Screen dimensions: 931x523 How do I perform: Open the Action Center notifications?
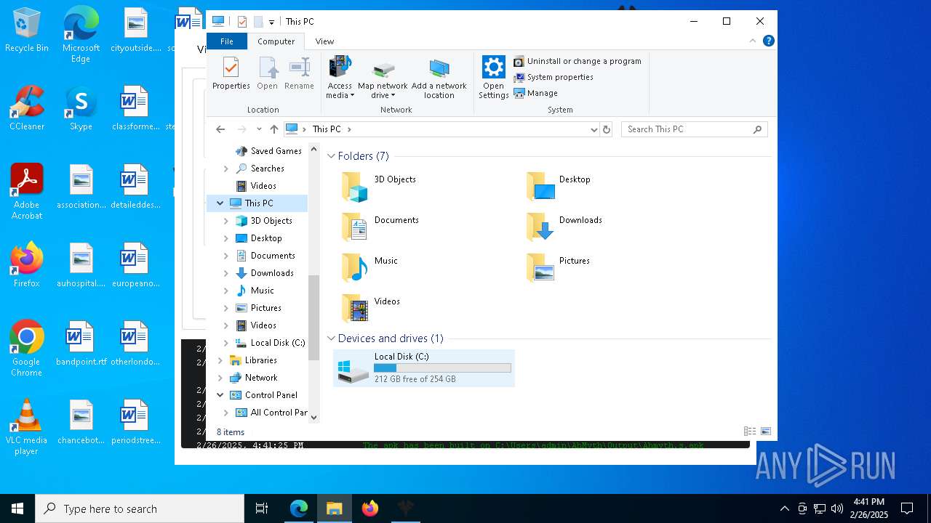click(907, 508)
